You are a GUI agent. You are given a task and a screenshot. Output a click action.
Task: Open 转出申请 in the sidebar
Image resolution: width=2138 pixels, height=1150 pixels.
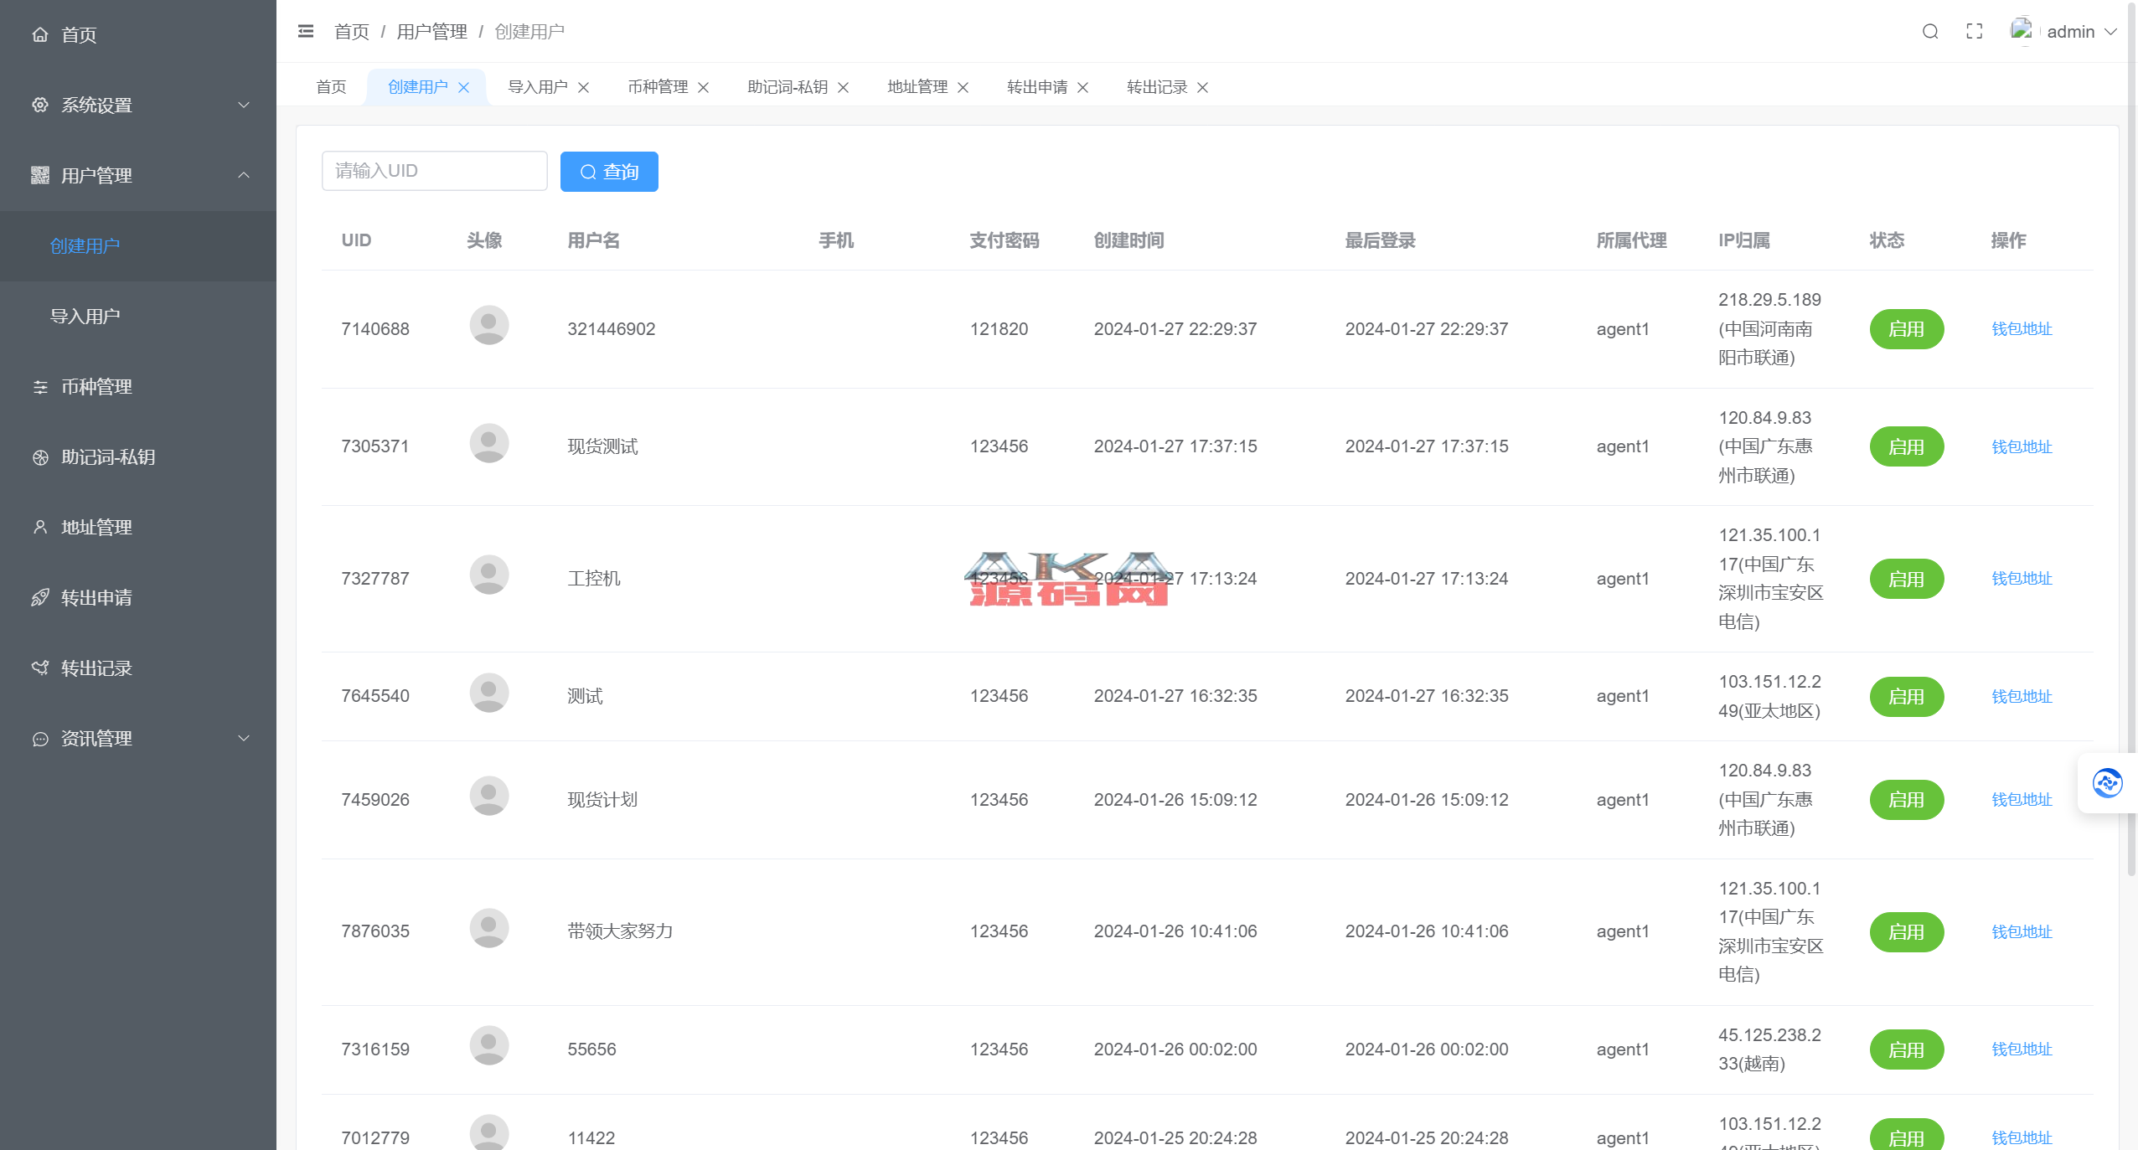pos(96,598)
